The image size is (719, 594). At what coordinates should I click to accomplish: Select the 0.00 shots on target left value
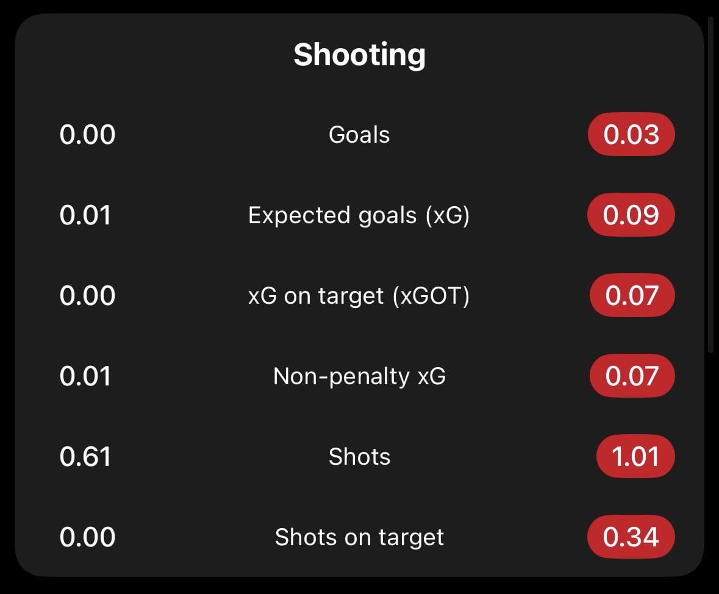tap(87, 537)
